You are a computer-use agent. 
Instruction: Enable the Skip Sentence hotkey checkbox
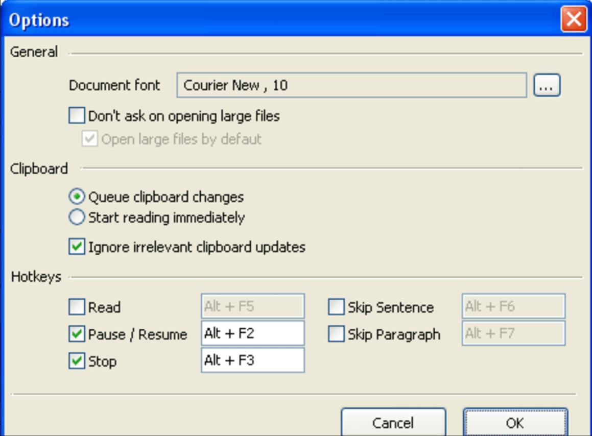tap(336, 307)
